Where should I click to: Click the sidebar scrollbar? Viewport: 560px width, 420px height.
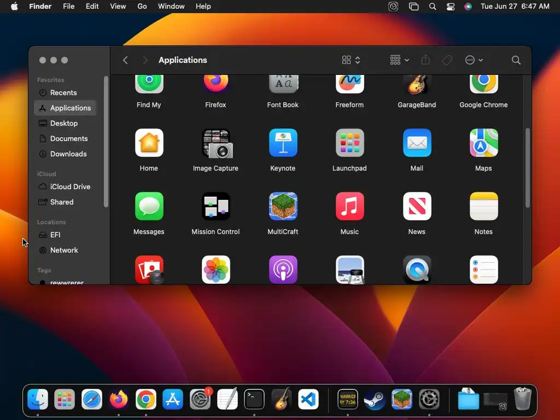click(106, 142)
